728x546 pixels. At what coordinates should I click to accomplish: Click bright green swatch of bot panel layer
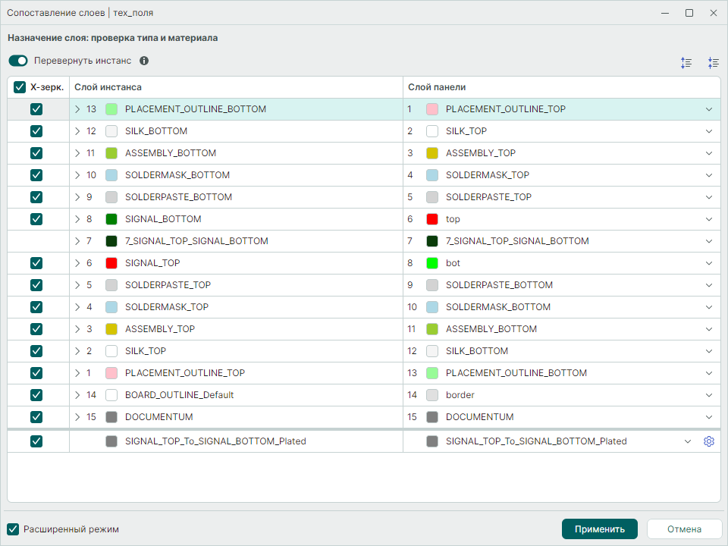point(432,263)
